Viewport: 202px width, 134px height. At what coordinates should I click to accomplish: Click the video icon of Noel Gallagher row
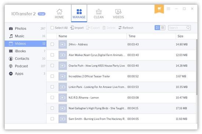(x=62, y=108)
